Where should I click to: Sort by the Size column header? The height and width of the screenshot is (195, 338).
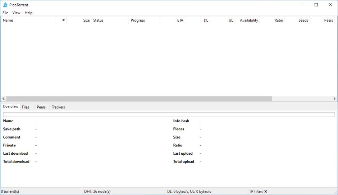(79, 21)
